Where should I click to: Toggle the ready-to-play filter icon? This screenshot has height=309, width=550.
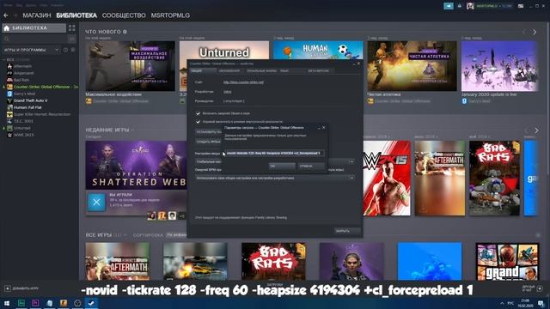tap(73, 50)
